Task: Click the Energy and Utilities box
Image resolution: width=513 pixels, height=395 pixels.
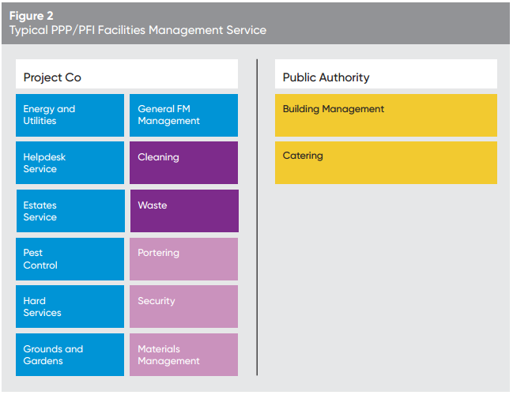Action: 70,115
